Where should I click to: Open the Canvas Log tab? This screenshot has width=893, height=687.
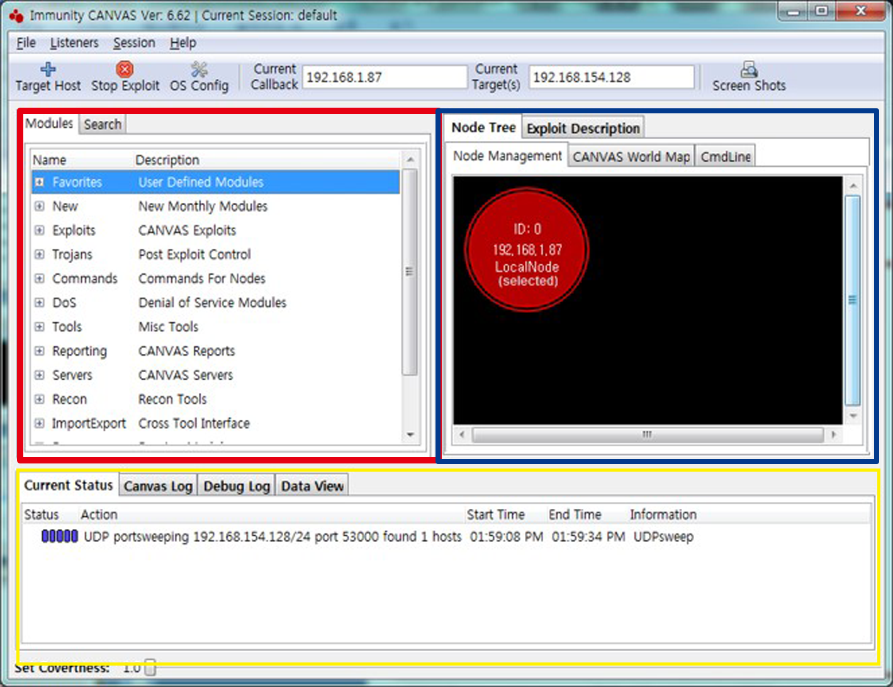coord(158,486)
